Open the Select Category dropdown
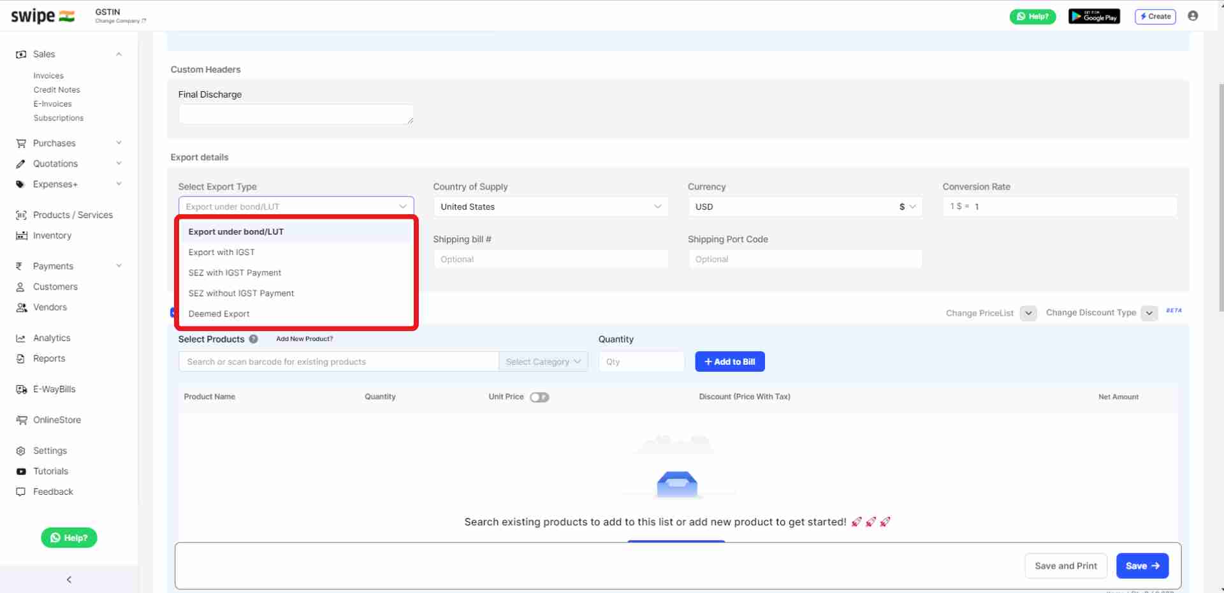Image resolution: width=1224 pixels, height=593 pixels. pyautogui.click(x=543, y=362)
